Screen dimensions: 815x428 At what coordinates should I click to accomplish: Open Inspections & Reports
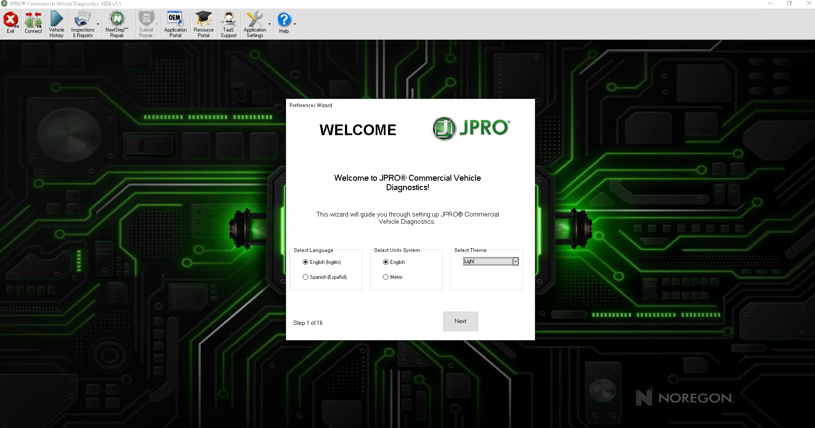(83, 24)
